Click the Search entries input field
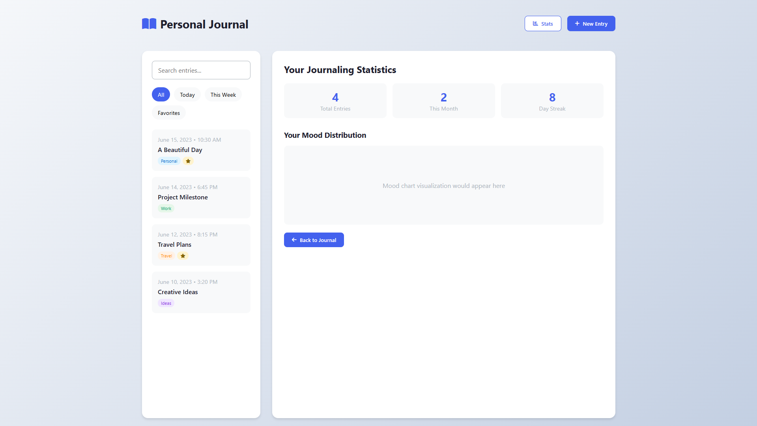 pyautogui.click(x=201, y=70)
